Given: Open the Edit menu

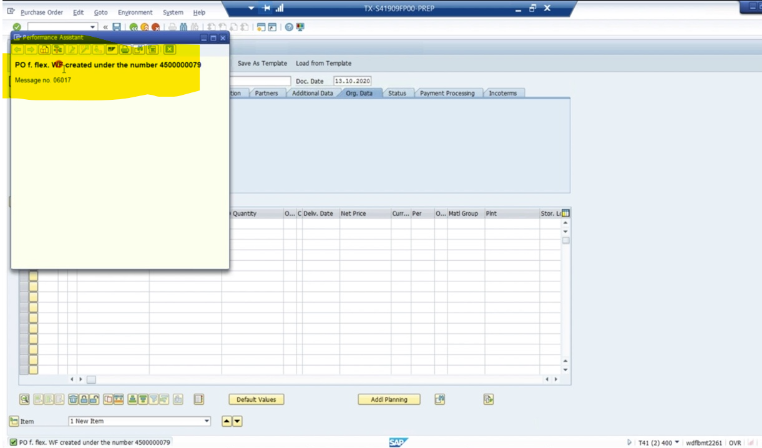Looking at the screenshot, I should pos(79,12).
